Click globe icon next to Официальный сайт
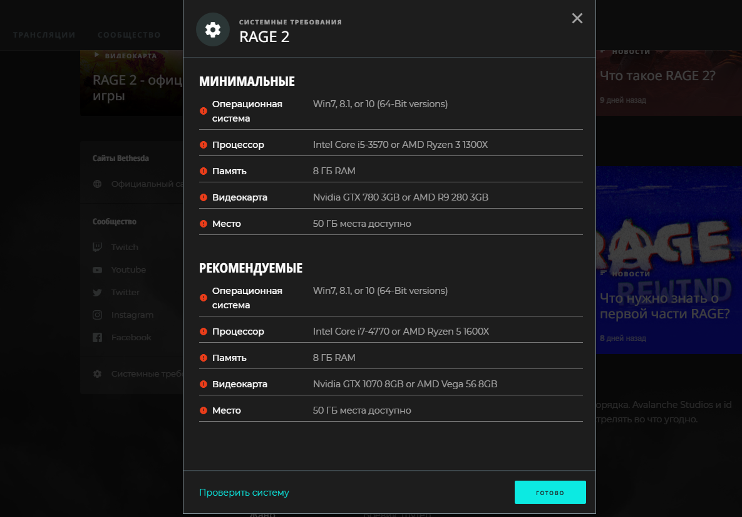 click(98, 184)
